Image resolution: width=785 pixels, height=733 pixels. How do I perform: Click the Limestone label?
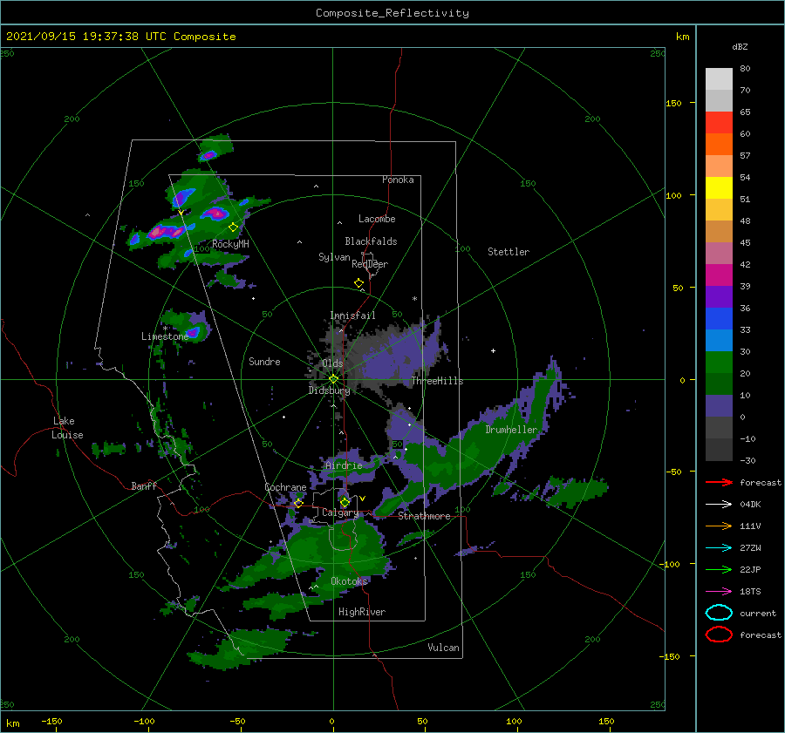(165, 336)
